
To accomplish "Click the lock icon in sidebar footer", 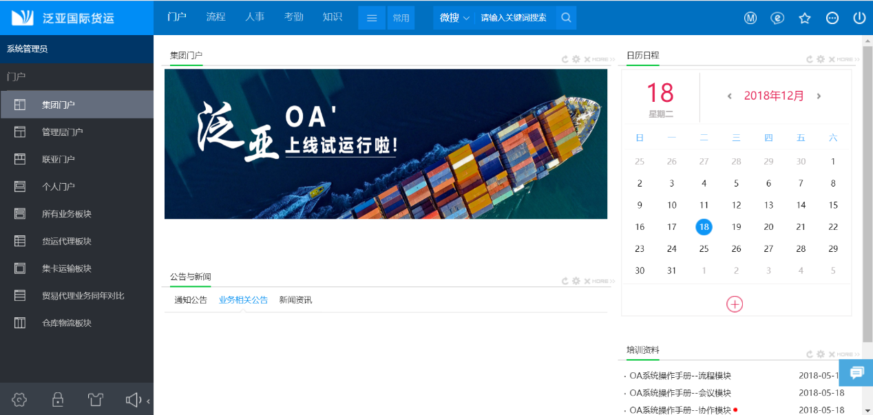I will coord(58,399).
